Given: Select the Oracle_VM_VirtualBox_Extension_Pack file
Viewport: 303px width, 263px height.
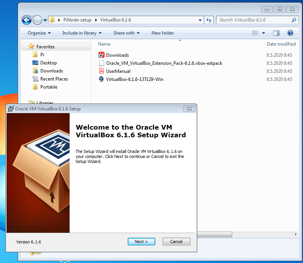Looking at the screenshot, I should tap(164, 63).
